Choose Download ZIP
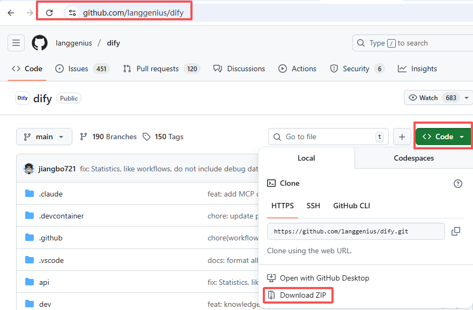The image size is (473, 310). pyautogui.click(x=297, y=295)
